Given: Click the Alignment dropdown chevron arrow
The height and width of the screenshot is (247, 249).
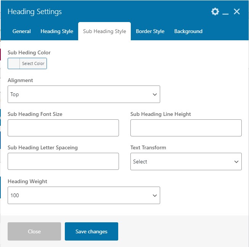Looking at the screenshot, I should point(154,94).
